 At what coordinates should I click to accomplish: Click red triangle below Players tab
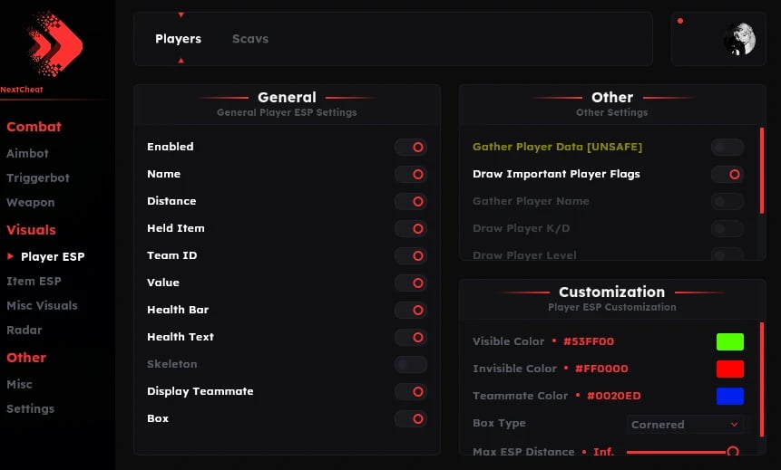181,61
